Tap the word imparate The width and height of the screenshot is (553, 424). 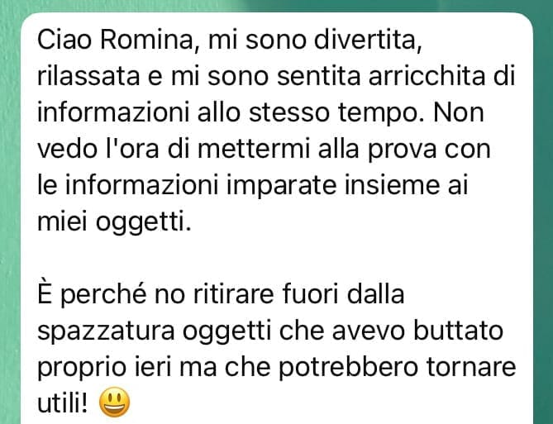coord(281,187)
